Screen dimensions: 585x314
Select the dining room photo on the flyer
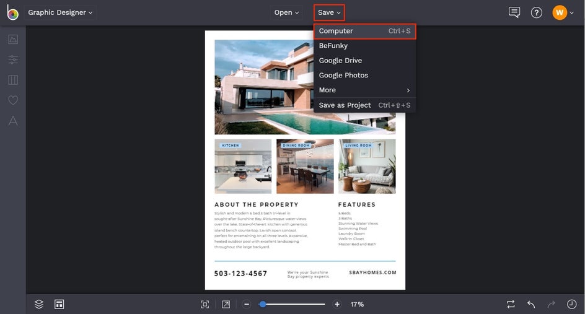305,167
